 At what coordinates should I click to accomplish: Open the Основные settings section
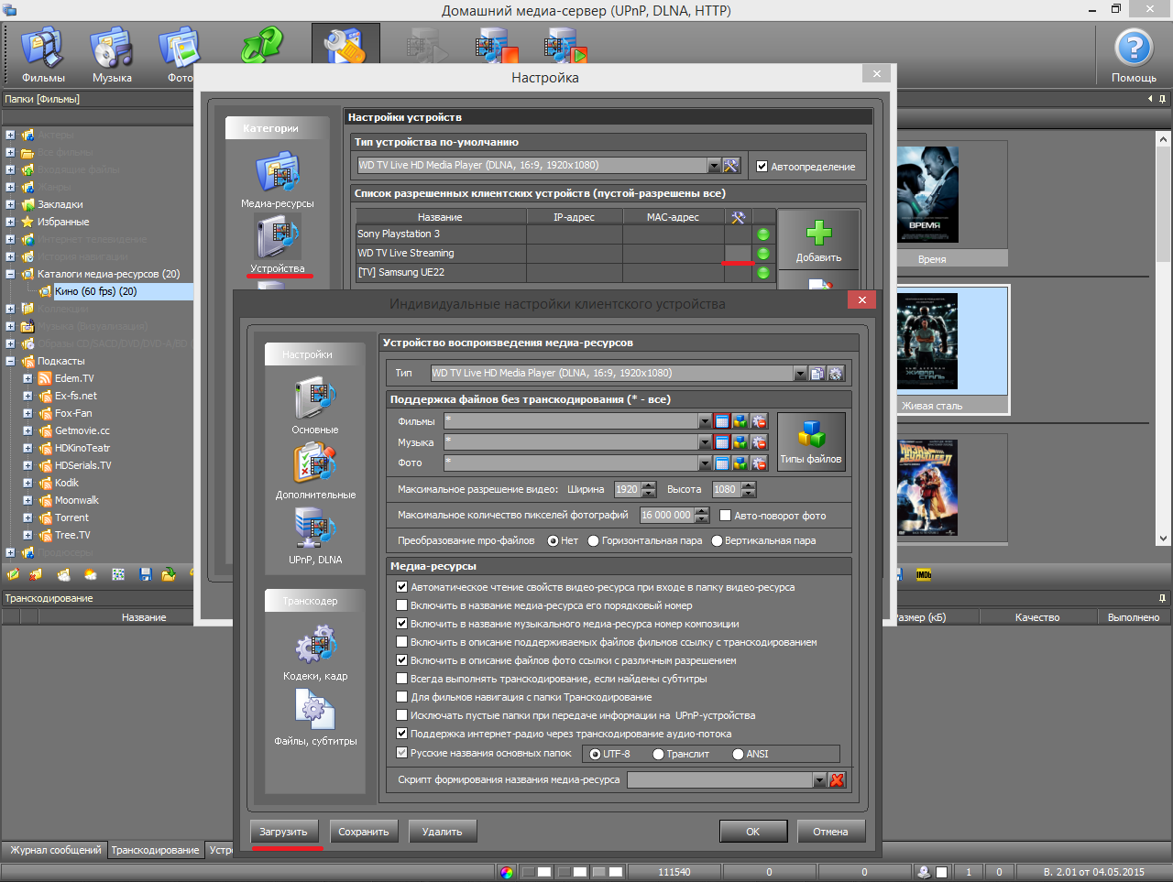(x=315, y=402)
